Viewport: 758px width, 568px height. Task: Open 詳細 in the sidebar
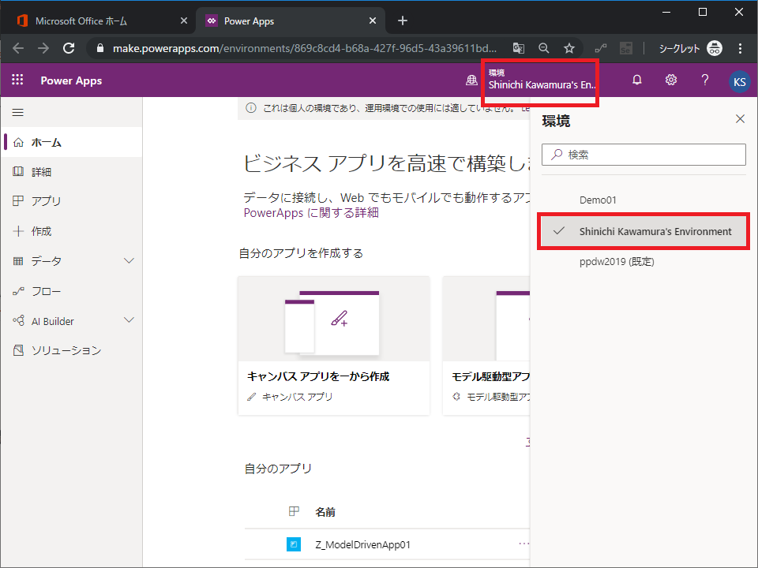point(72,171)
